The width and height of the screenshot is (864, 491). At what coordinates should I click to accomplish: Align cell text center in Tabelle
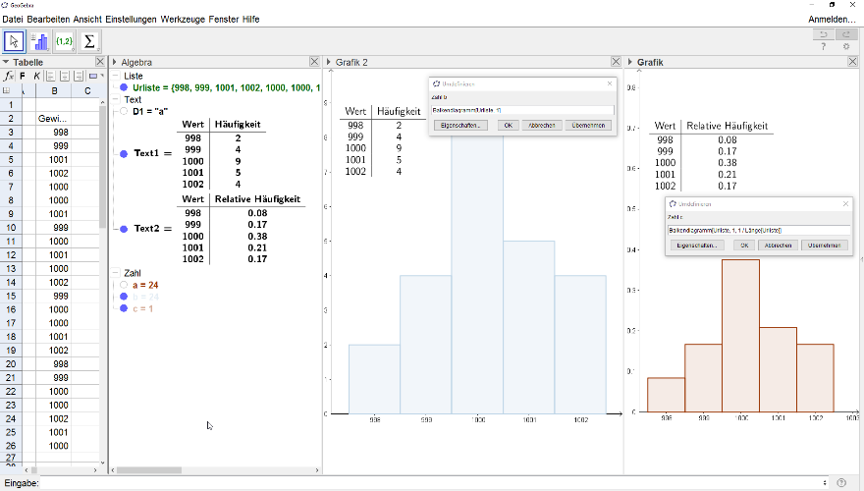click(65, 76)
